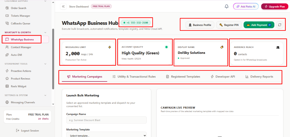The height and width of the screenshot is (137, 290).
Task: Collapse the Storefront Tools section
Action: 45,64
